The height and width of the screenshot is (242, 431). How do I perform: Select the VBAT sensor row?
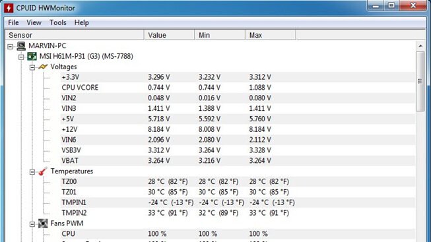tap(238, 161)
